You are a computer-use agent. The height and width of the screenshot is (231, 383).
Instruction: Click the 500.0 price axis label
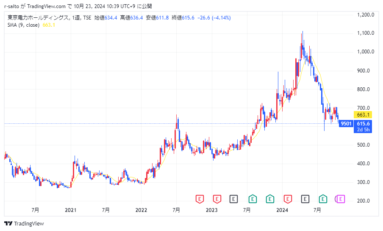pos(364,145)
